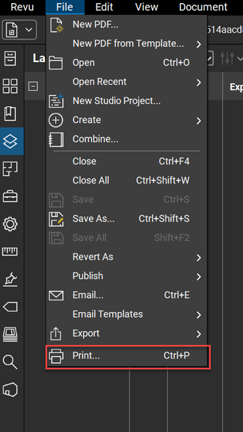The width and height of the screenshot is (243, 432).
Task: Choose Save As... from the menu
Action: pyautogui.click(x=126, y=219)
